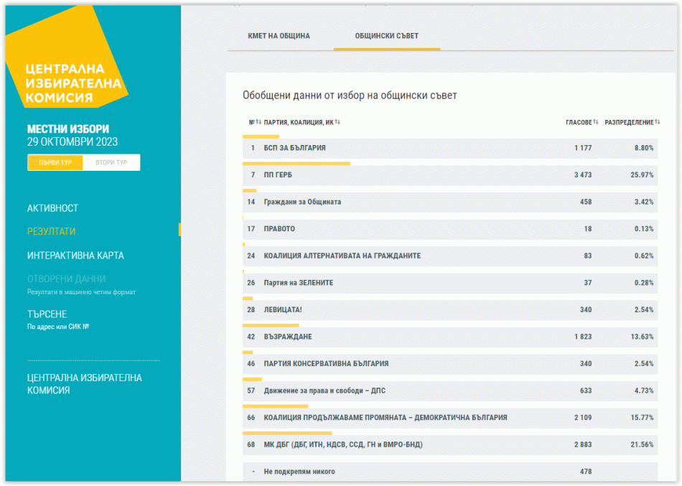Click Местни избори heading
The image size is (682, 486).
(68, 129)
